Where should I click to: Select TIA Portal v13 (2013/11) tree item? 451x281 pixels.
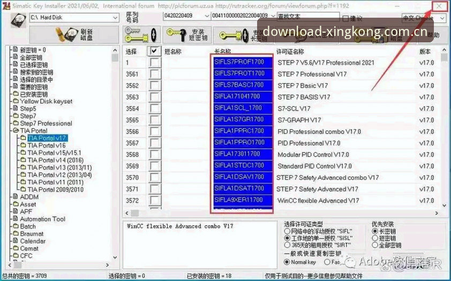click(x=59, y=167)
